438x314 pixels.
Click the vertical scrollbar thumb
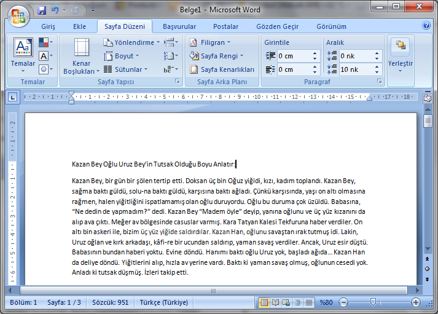(x=428, y=121)
